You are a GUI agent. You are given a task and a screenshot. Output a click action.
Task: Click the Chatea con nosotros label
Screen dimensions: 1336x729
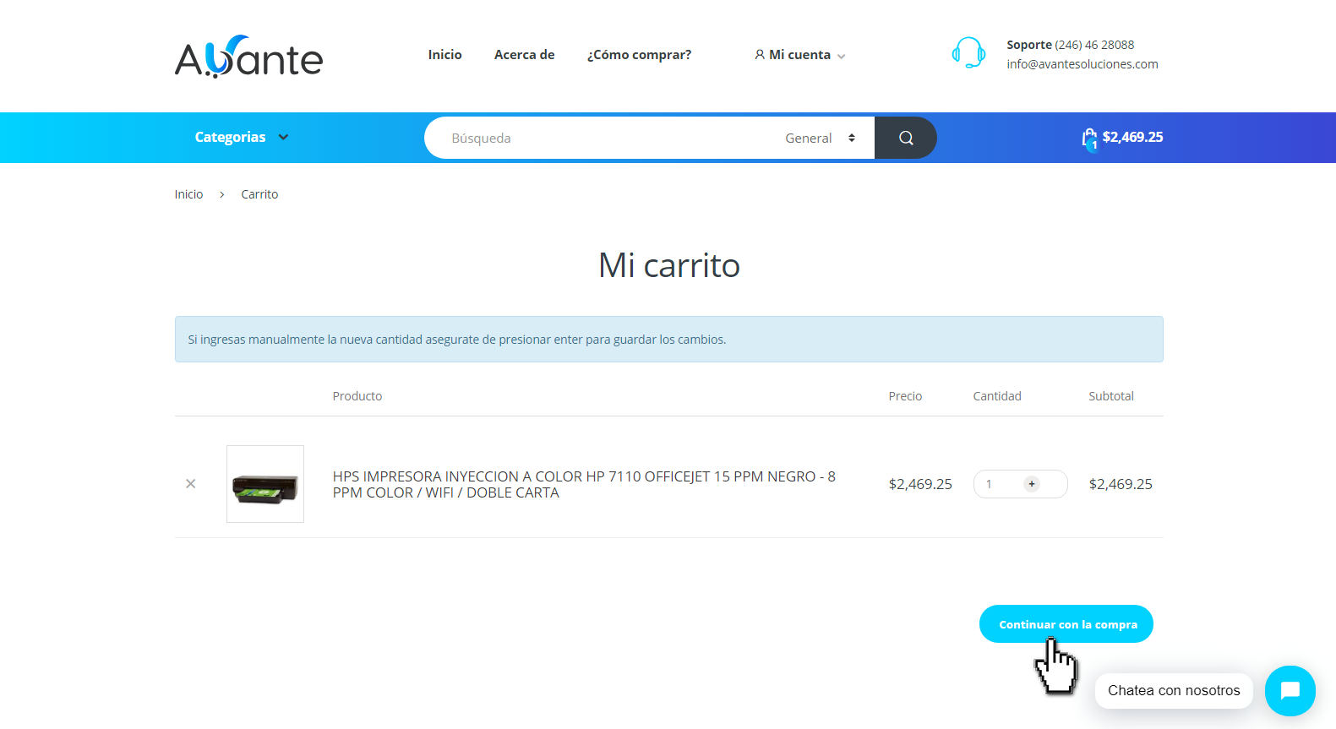1174,691
